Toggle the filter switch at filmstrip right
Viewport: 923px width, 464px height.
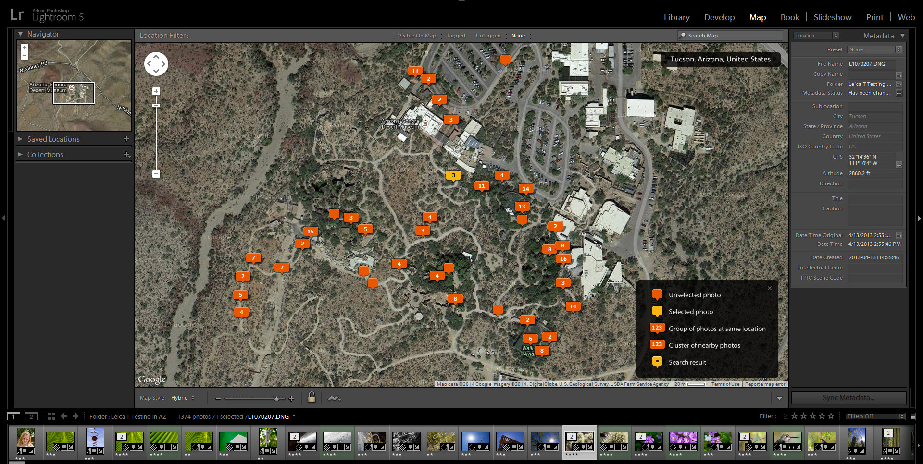tap(913, 416)
